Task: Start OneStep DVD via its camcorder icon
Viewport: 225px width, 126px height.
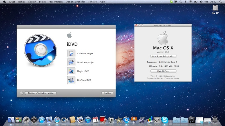Action: (71, 80)
